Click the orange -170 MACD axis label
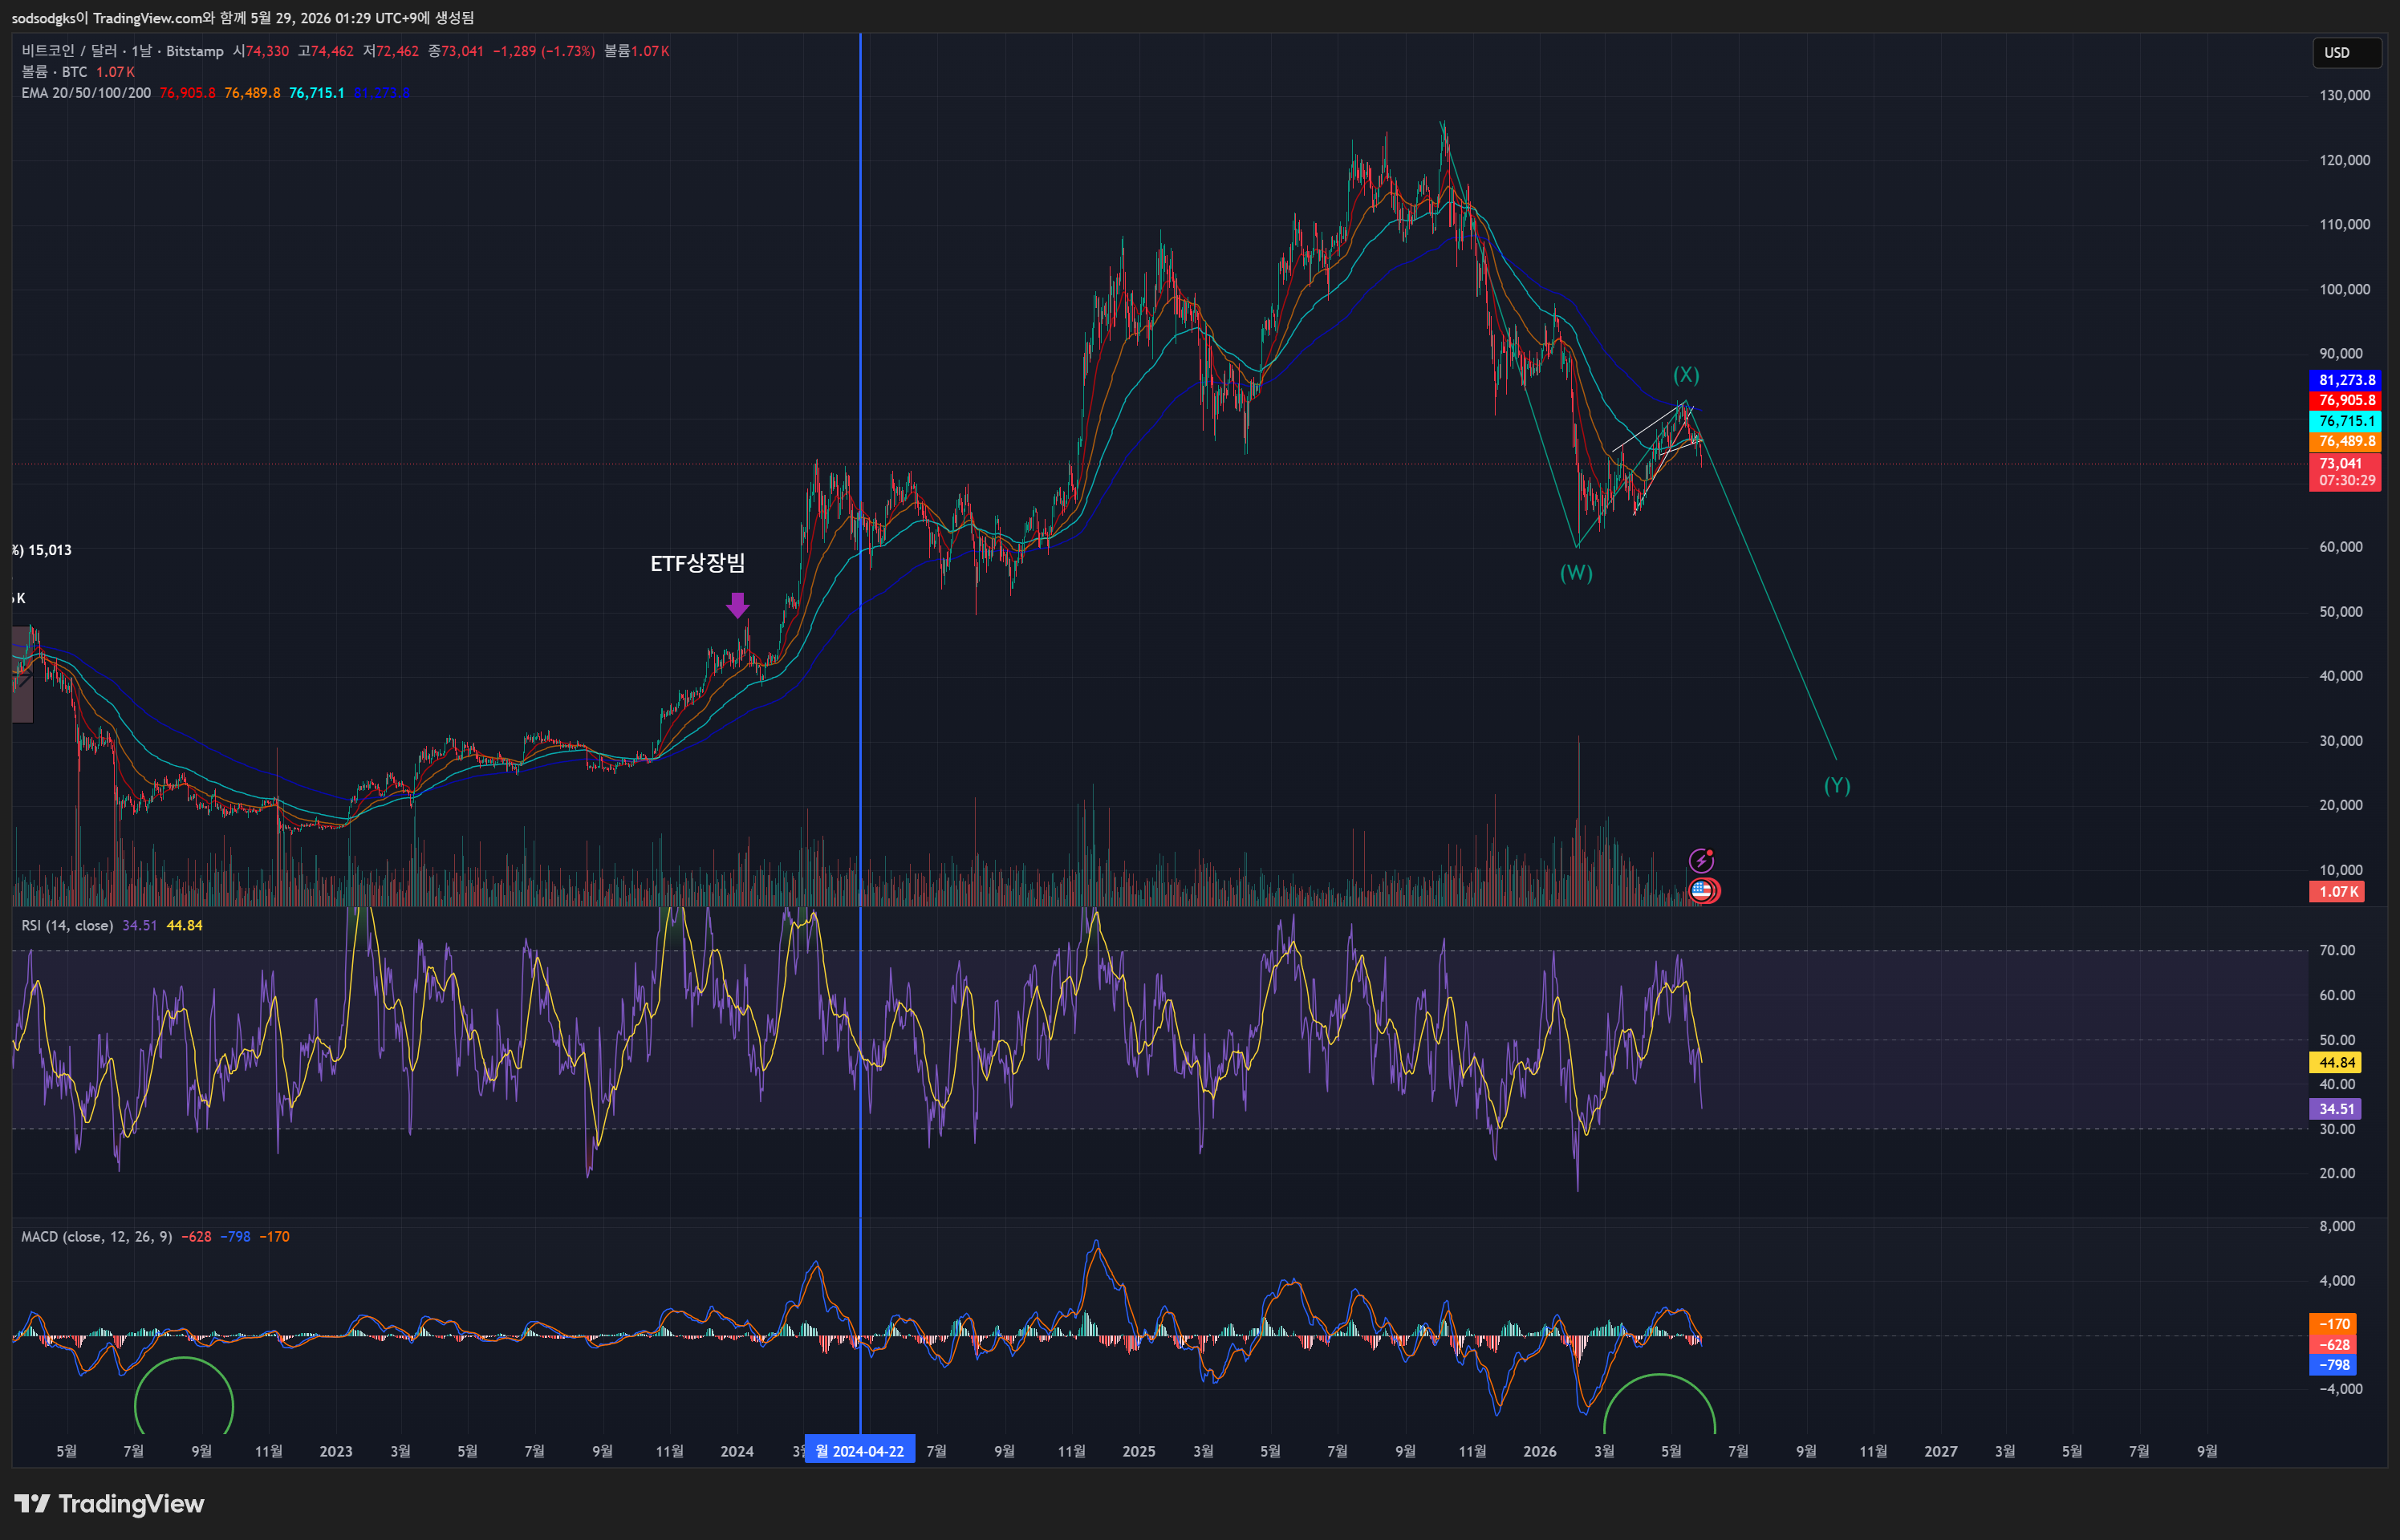This screenshot has width=2400, height=1540. click(2334, 1324)
